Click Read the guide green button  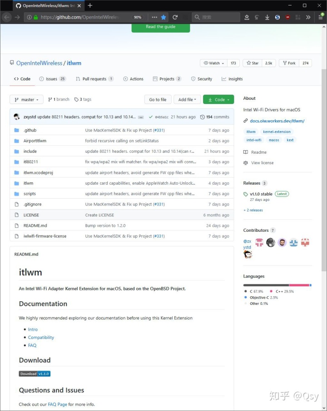(161, 28)
